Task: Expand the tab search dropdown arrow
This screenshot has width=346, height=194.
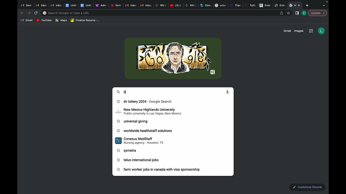Action: click(324, 5)
